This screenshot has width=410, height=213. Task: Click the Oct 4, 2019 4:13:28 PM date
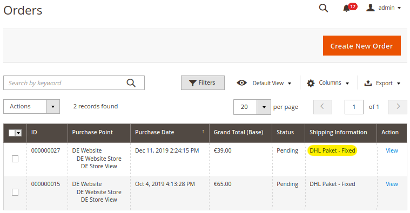[x=165, y=184]
